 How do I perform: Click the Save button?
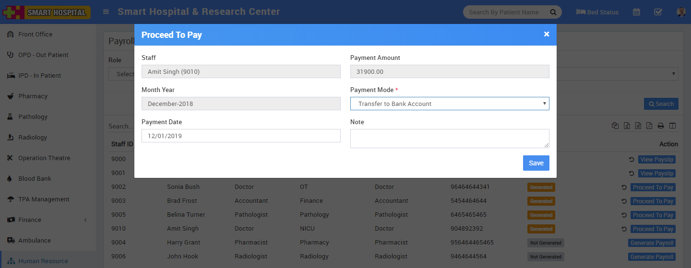536,163
